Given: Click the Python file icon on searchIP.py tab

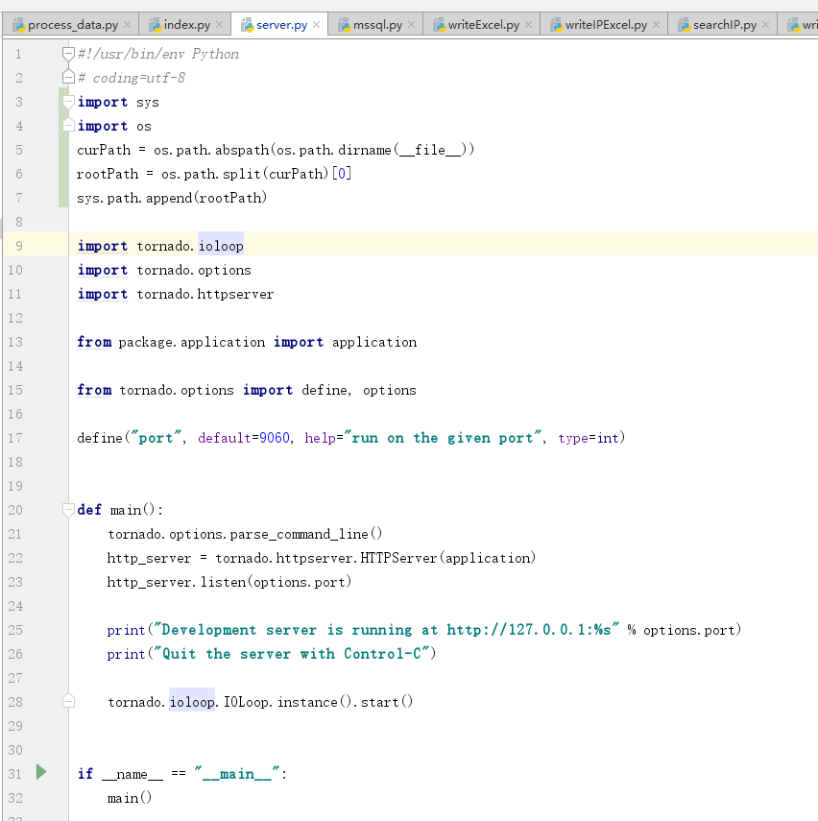Looking at the screenshot, I should click(x=684, y=25).
